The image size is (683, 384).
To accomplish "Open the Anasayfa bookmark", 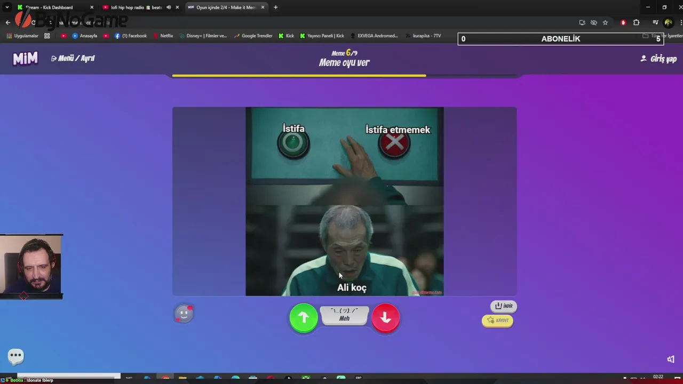I will pyautogui.click(x=84, y=36).
